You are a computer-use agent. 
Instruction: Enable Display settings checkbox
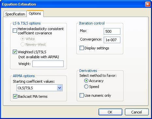tap(82, 48)
